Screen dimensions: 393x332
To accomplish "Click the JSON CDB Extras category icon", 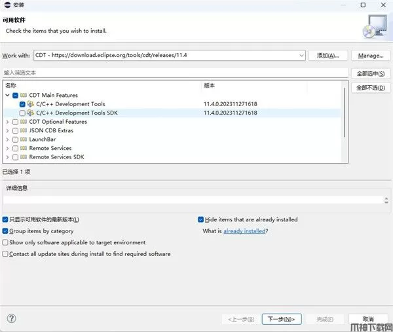I will pyautogui.click(x=24, y=130).
